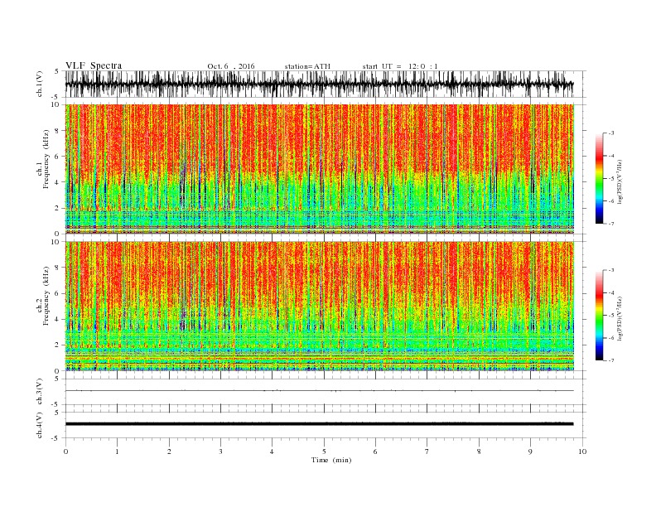Screen dimensions: 656x507
Task: Click the "5" upper tick on ch.1(V) axis
Action: tap(56, 71)
